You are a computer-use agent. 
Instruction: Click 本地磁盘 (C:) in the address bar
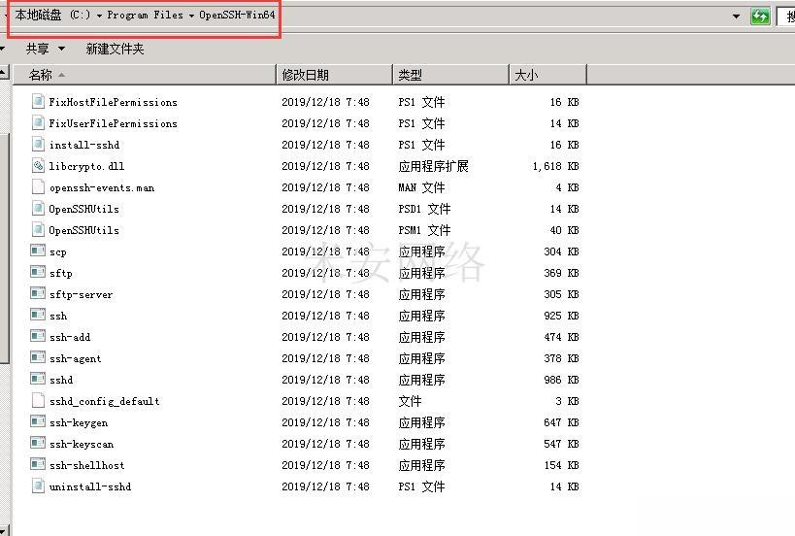[52, 16]
